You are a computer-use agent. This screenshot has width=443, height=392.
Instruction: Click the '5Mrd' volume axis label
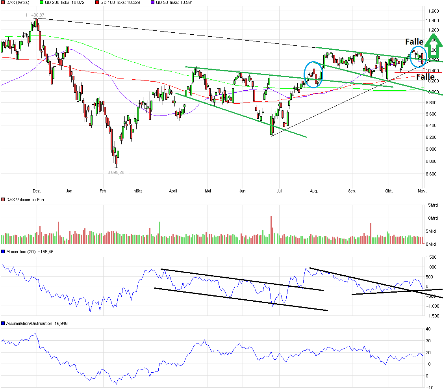(431, 231)
